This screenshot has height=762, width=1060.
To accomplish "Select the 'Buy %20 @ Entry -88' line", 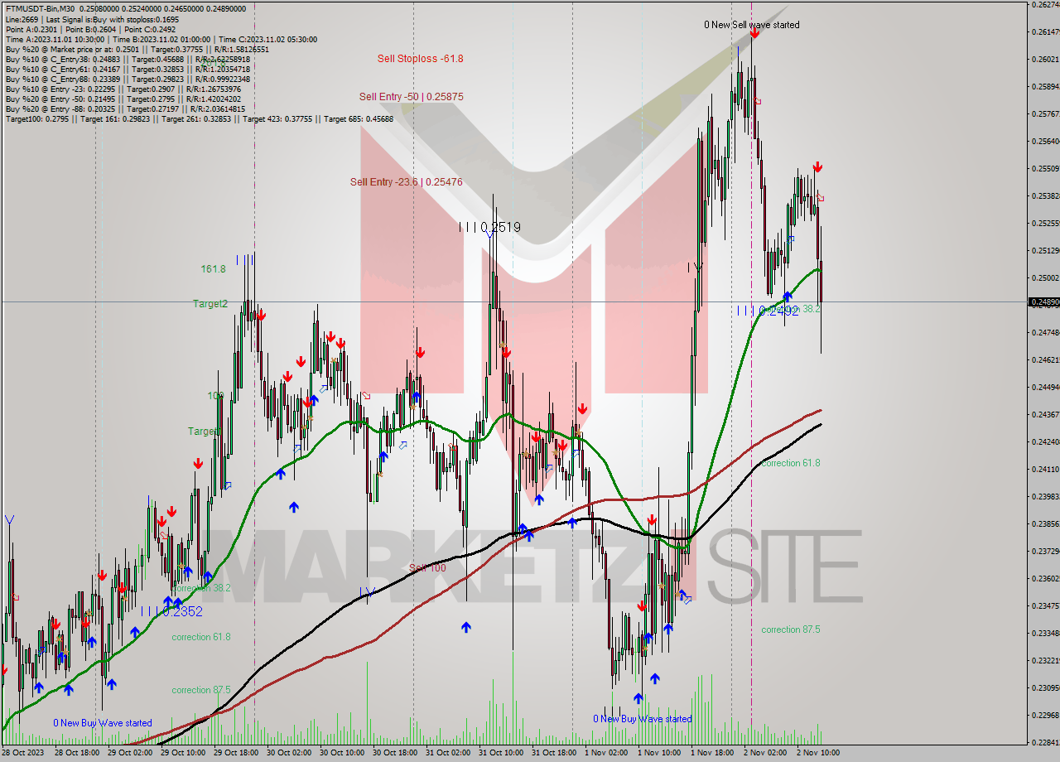I will (125, 109).
